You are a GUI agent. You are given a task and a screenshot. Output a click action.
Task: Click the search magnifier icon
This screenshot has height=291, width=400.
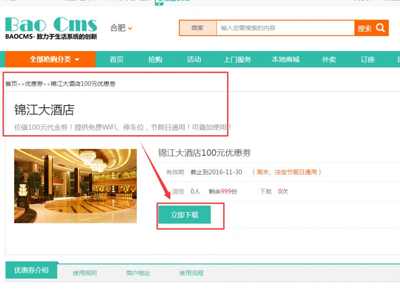(x=380, y=28)
